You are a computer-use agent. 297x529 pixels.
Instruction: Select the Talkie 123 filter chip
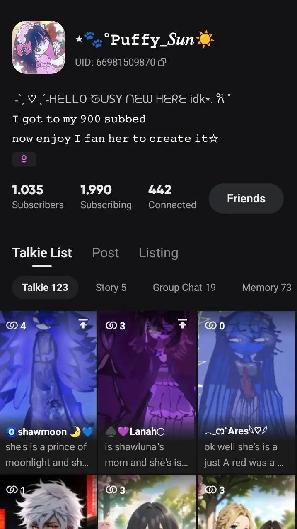pyautogui.click(x=45, y=288)
